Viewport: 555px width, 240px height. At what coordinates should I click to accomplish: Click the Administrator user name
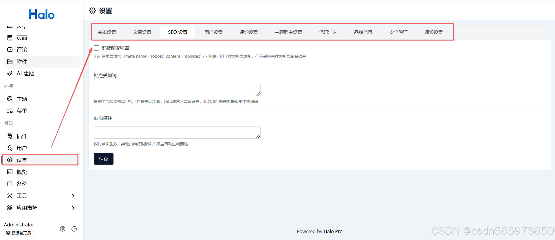coord(19,225)
